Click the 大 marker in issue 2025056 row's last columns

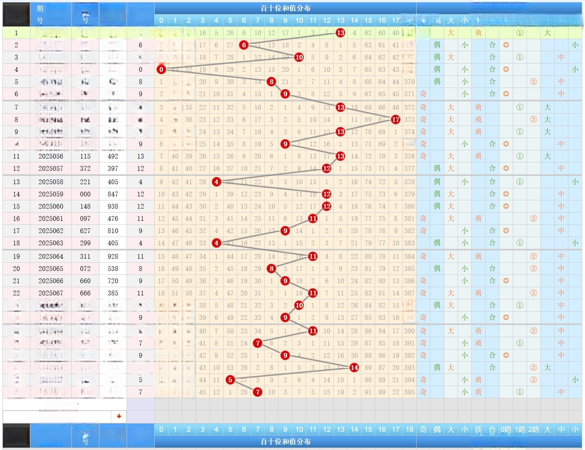click(x=548, y=156)
